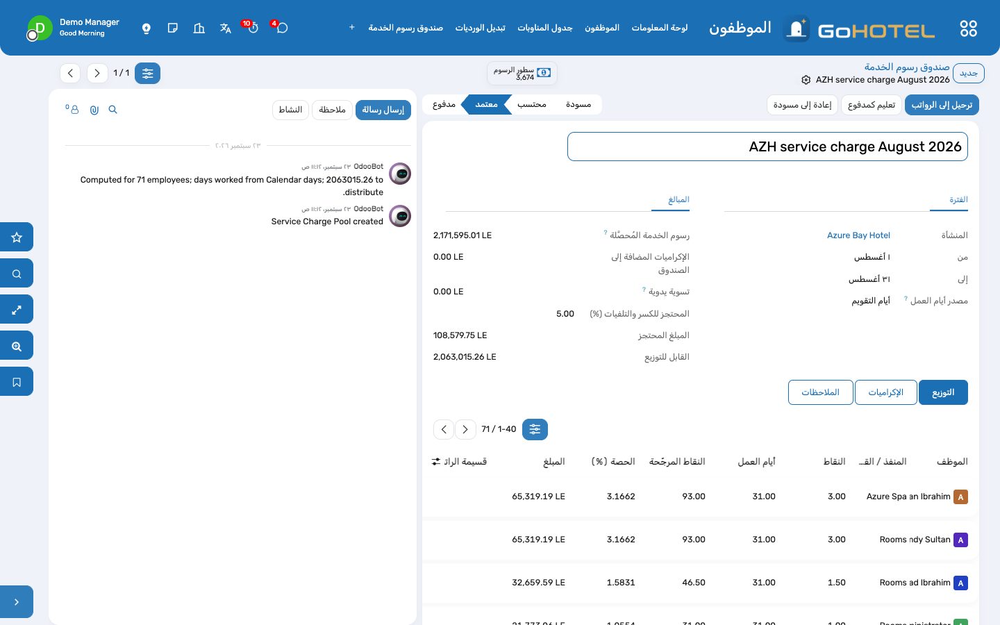Image resolution: width=1000 pixels, height=625 pixels.
Task: Go to the next record in pager
Action: click(x=97, y=73)
